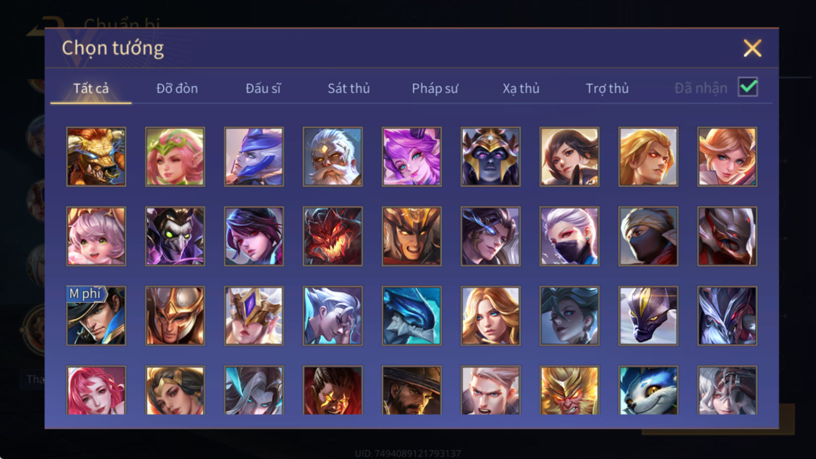
Task: Close the 'Chọn tướng' dialog
Action: click(752, 48)
